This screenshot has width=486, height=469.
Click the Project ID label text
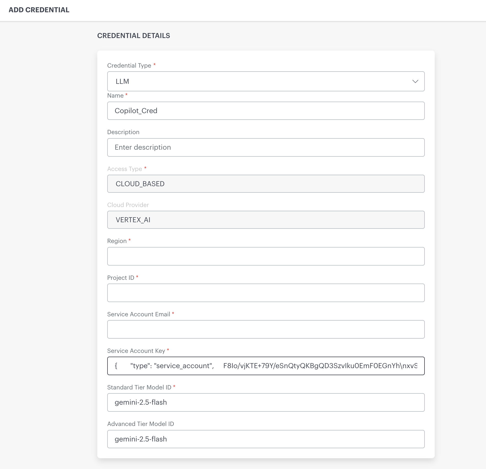click(121, 278)
